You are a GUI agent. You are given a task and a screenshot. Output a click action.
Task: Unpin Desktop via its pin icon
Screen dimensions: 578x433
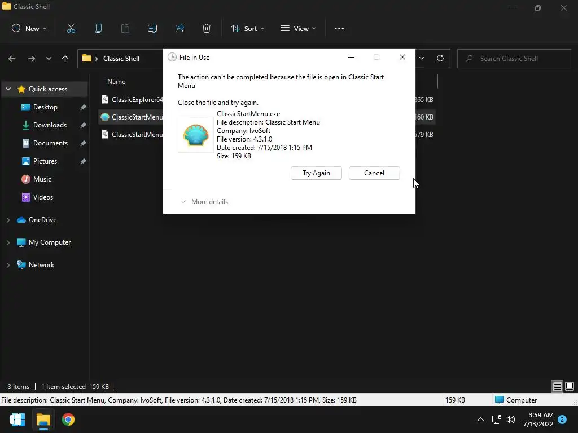click(84, 107)
